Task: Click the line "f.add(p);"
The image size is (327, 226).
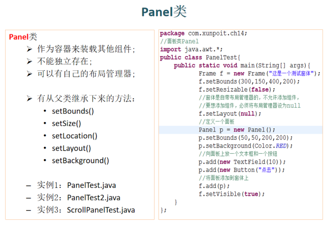Action: click(214, 186)
